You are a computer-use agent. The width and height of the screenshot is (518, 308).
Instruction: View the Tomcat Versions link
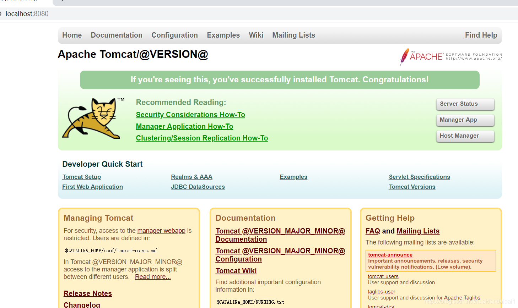412,187
